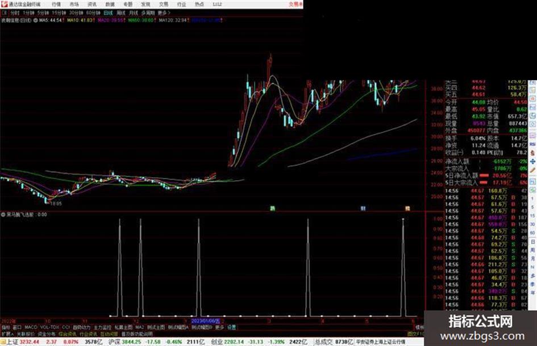Open the 互动问答 tab
Screen dimensions: 537x346
point(109,334)
